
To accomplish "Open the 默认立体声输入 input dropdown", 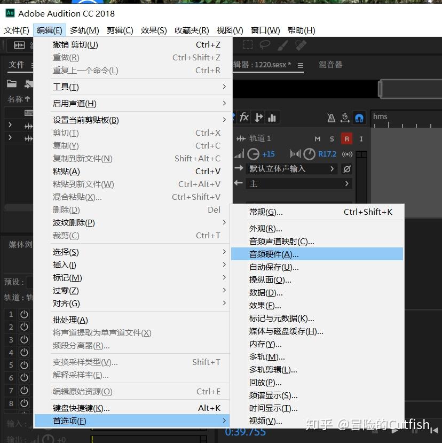I will click(x=292, y=169).
